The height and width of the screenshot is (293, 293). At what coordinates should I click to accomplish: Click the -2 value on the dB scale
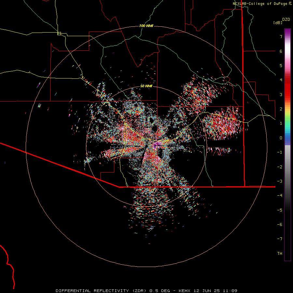280,167
